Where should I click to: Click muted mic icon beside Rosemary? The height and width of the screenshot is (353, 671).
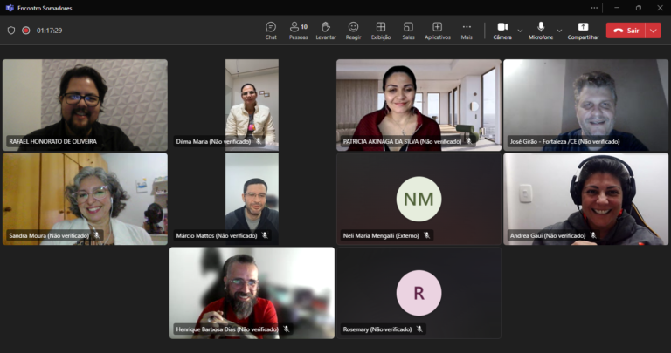pyautogui.click(x=419, y=329)
